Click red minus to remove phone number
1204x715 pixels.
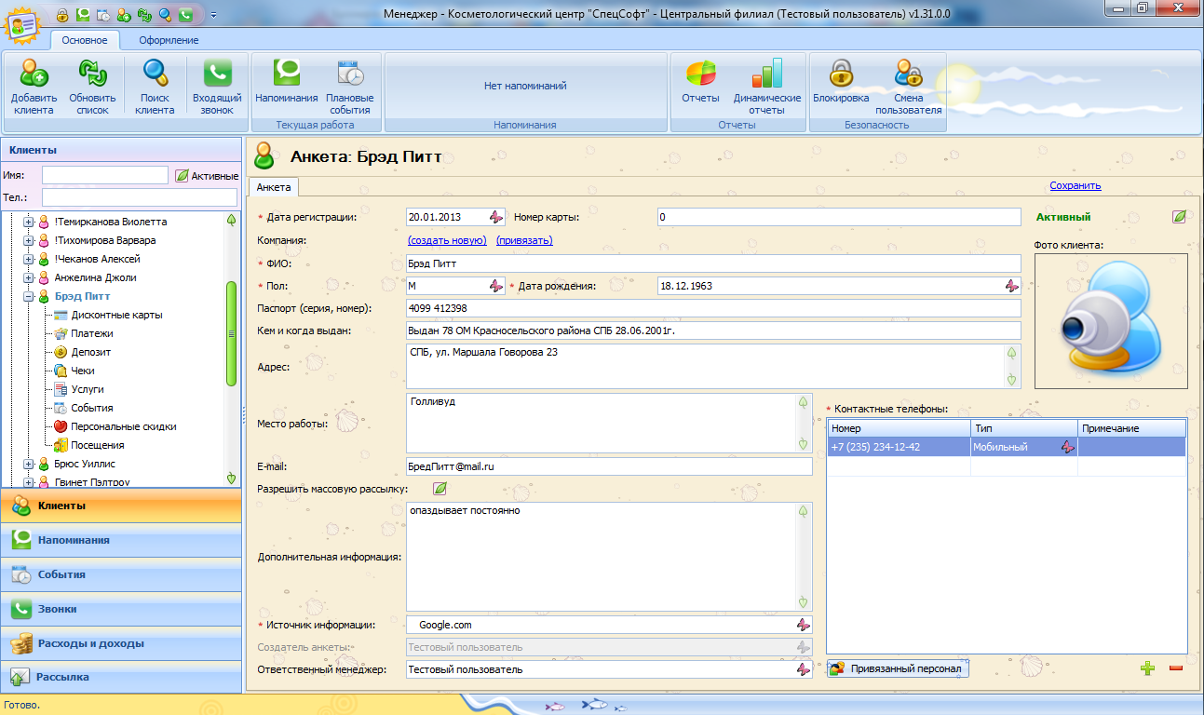click(x=1175, y=668)
